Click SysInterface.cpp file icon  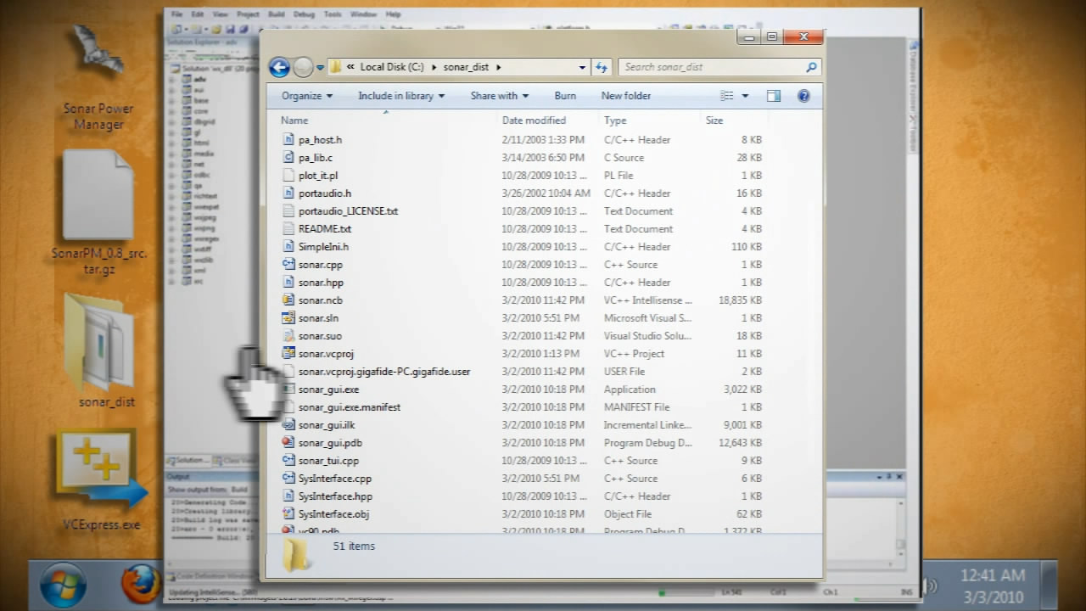tap(288, 479)
